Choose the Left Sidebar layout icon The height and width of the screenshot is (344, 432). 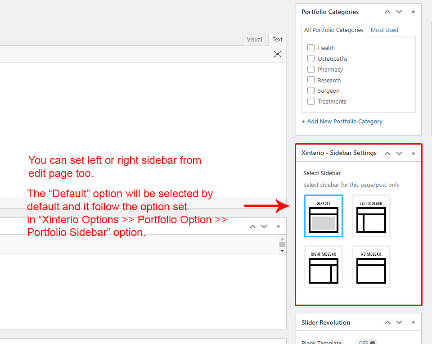coord(371,216)
